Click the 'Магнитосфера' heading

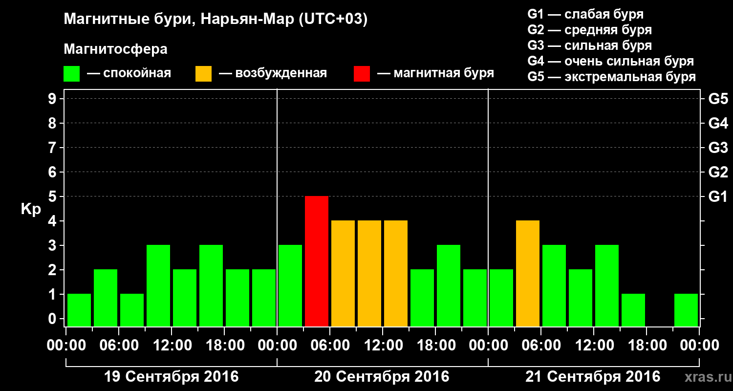(115, 49)
